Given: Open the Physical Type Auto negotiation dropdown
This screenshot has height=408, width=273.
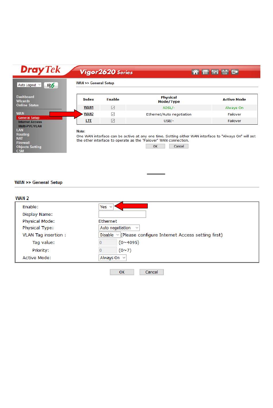Looking at the screenshot, I should point(119,228).
